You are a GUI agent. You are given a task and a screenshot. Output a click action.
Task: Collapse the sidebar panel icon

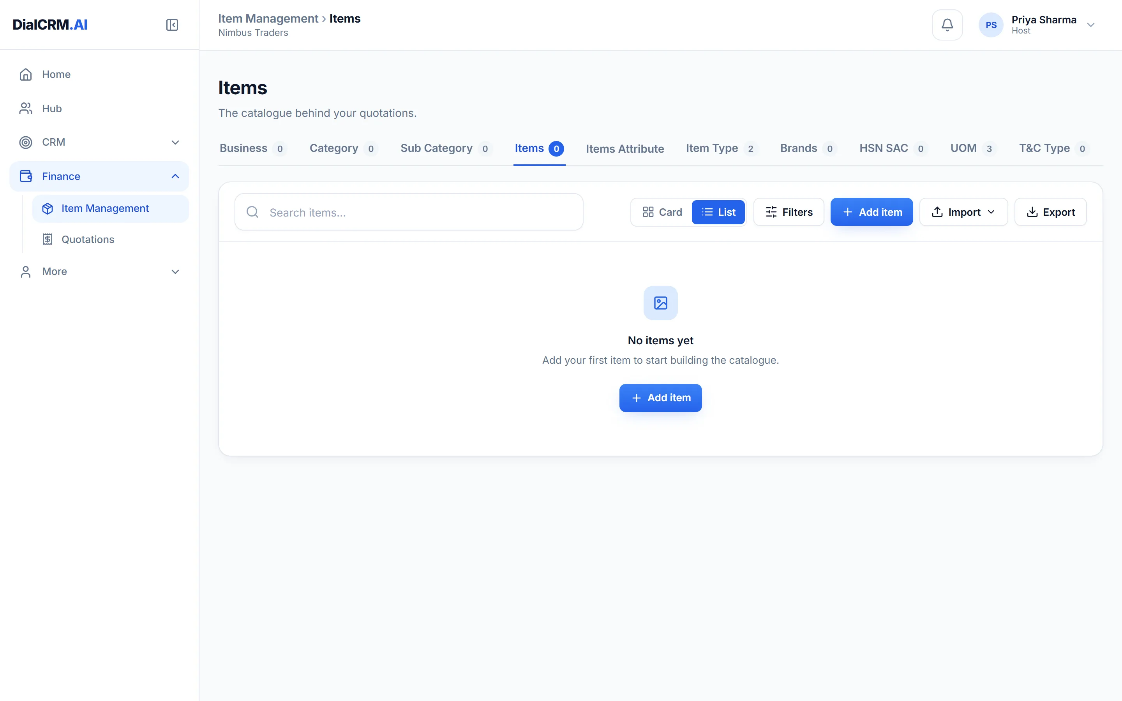click(172, 25)
